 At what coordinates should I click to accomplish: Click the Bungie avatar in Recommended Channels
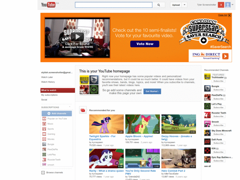[207, 88]
